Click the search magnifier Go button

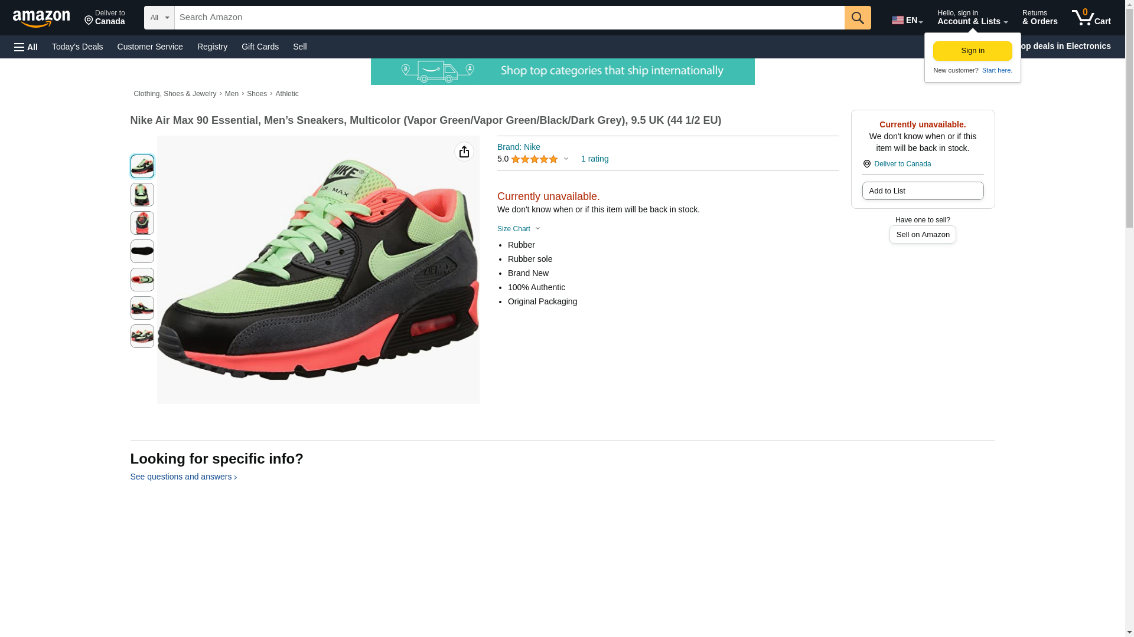[x=857, y=18]
